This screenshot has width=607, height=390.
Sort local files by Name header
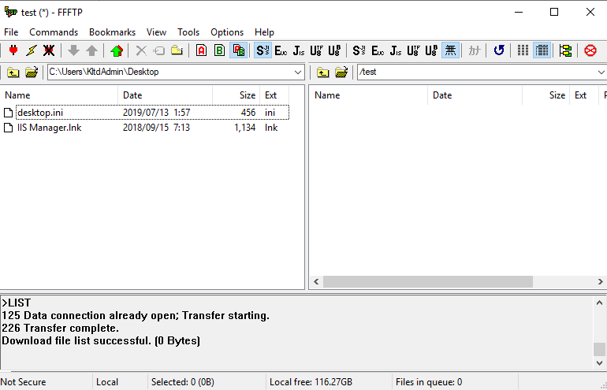tap(59, 95)
